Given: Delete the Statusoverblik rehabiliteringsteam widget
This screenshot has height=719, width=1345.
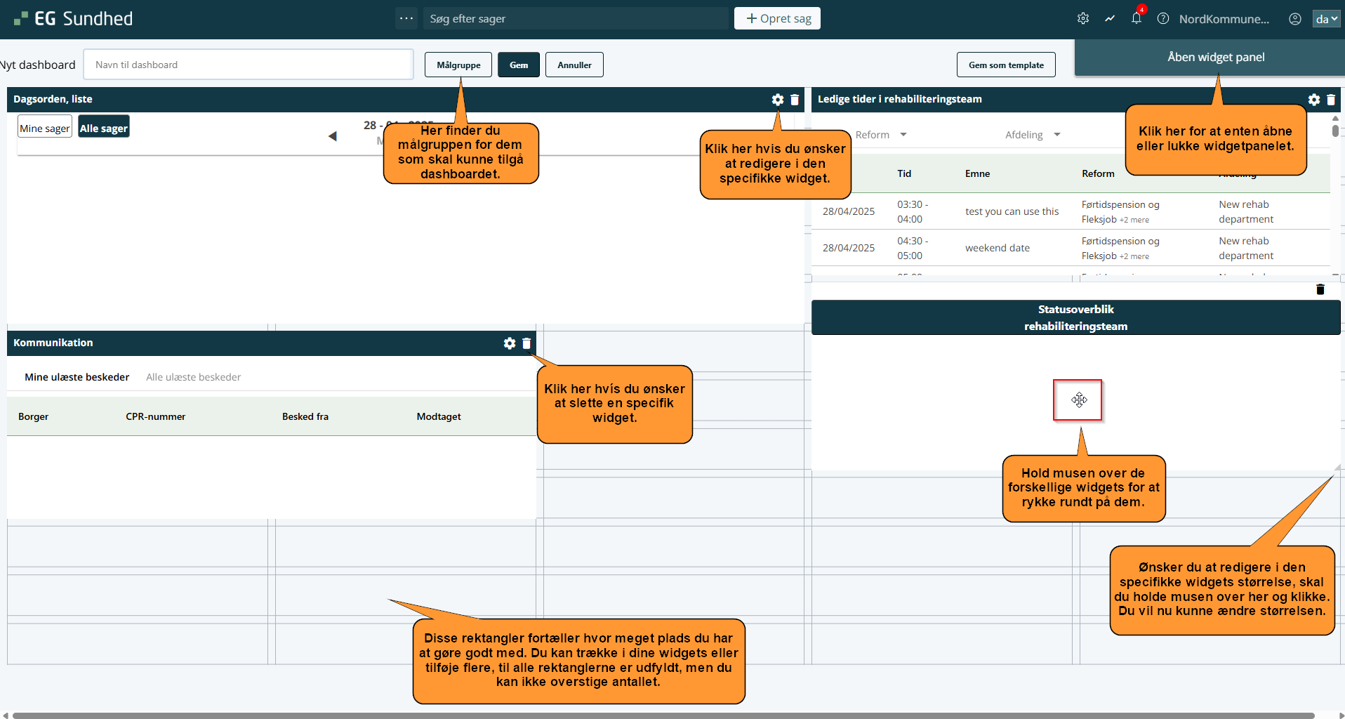Looking at the screenshot, I should [1320, 289].
